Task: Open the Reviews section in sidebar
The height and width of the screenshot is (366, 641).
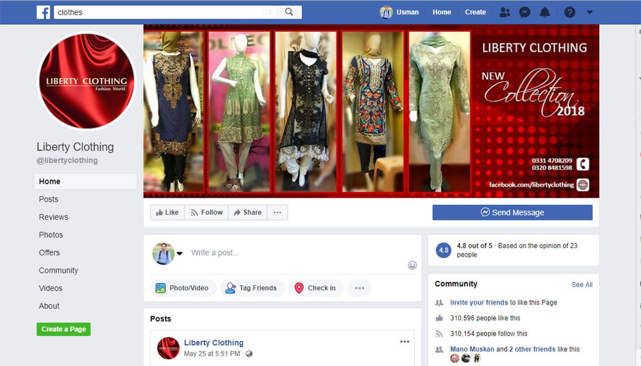Action: (x=53, y=217)
